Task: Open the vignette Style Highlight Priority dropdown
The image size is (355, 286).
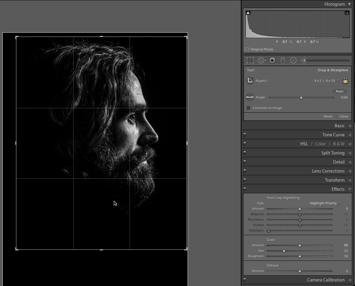Action: point(325,203)
